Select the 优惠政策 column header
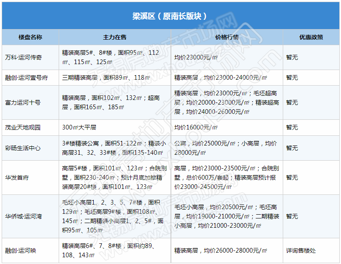This screenshot has width=341, height=264. (311, 37)
